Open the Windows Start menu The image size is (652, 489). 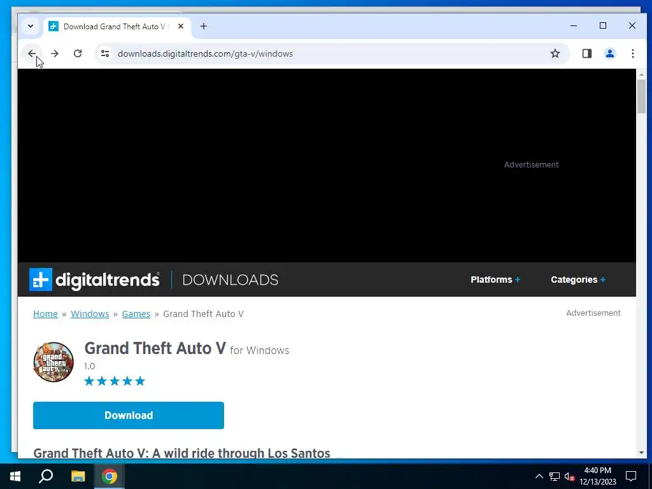pos(15,476)
